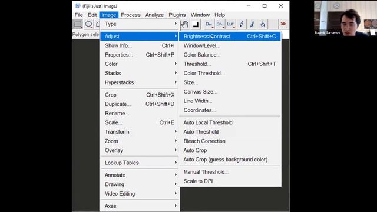This screenshot has width=377, height=212.
Task: Choose Scale... menu entry
Action: click(140, 122)
